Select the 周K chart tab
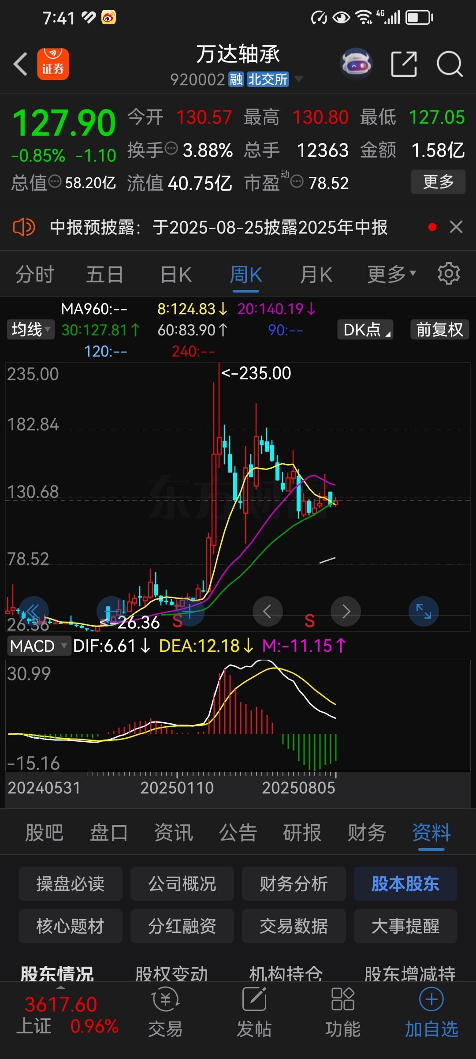The image size is (476, 1059). pos(245,274)
